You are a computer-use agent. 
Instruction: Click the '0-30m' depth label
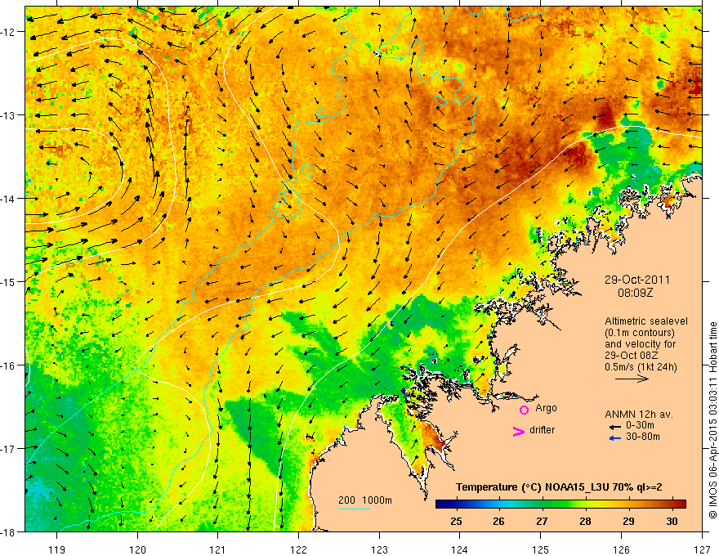coord(640,426)
